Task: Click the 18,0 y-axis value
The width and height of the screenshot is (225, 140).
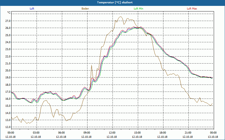Action: 8,85
